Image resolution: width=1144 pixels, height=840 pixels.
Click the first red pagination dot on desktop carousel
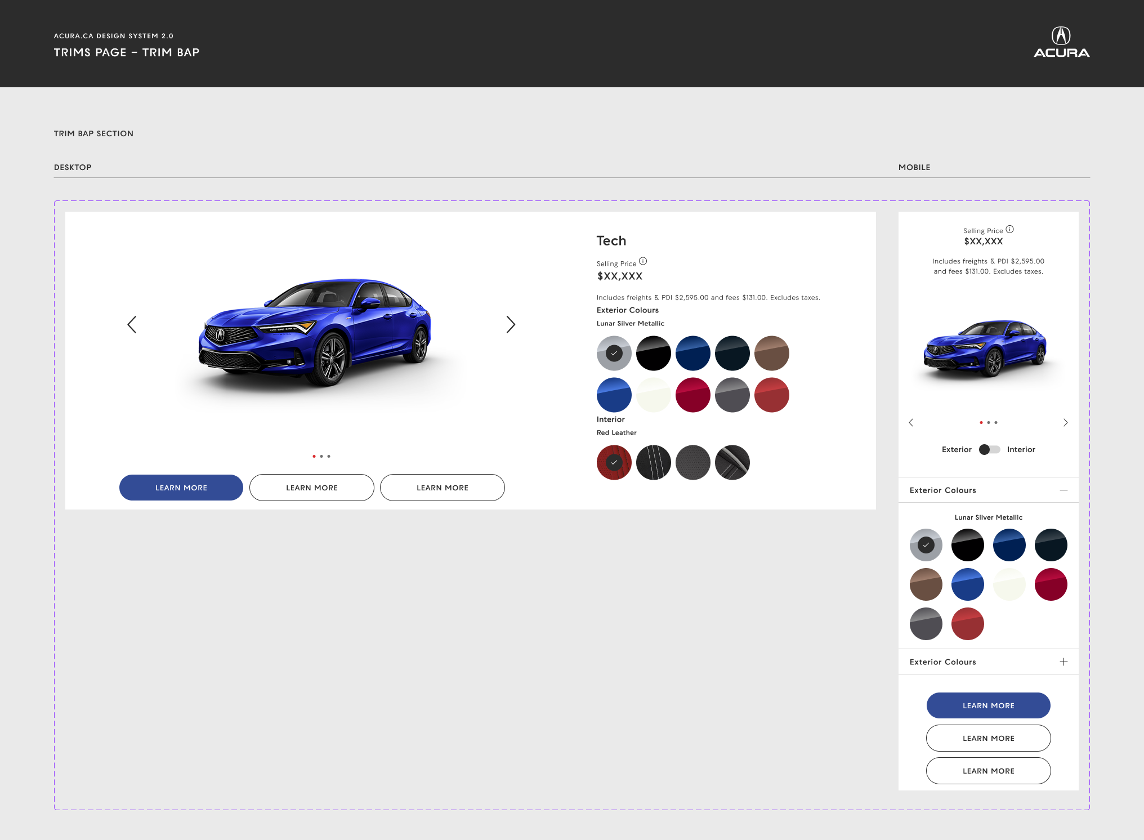click(x=314, y=456)
